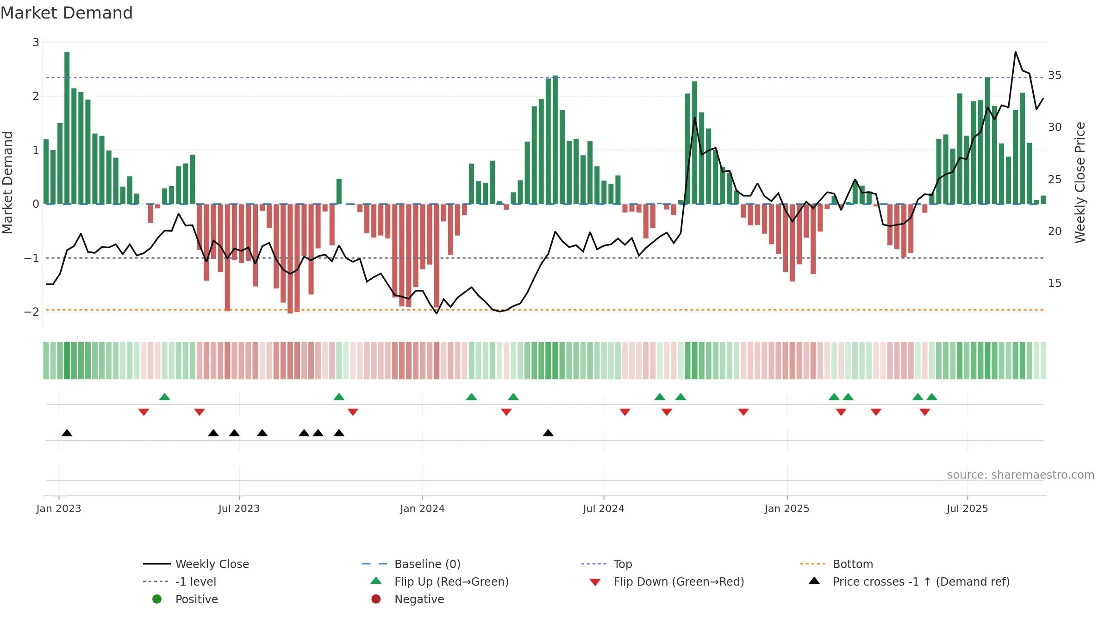
Task: Select the first red Flip Down marker in March 2023
Action: pyautogui.click(x=144, y=412)
